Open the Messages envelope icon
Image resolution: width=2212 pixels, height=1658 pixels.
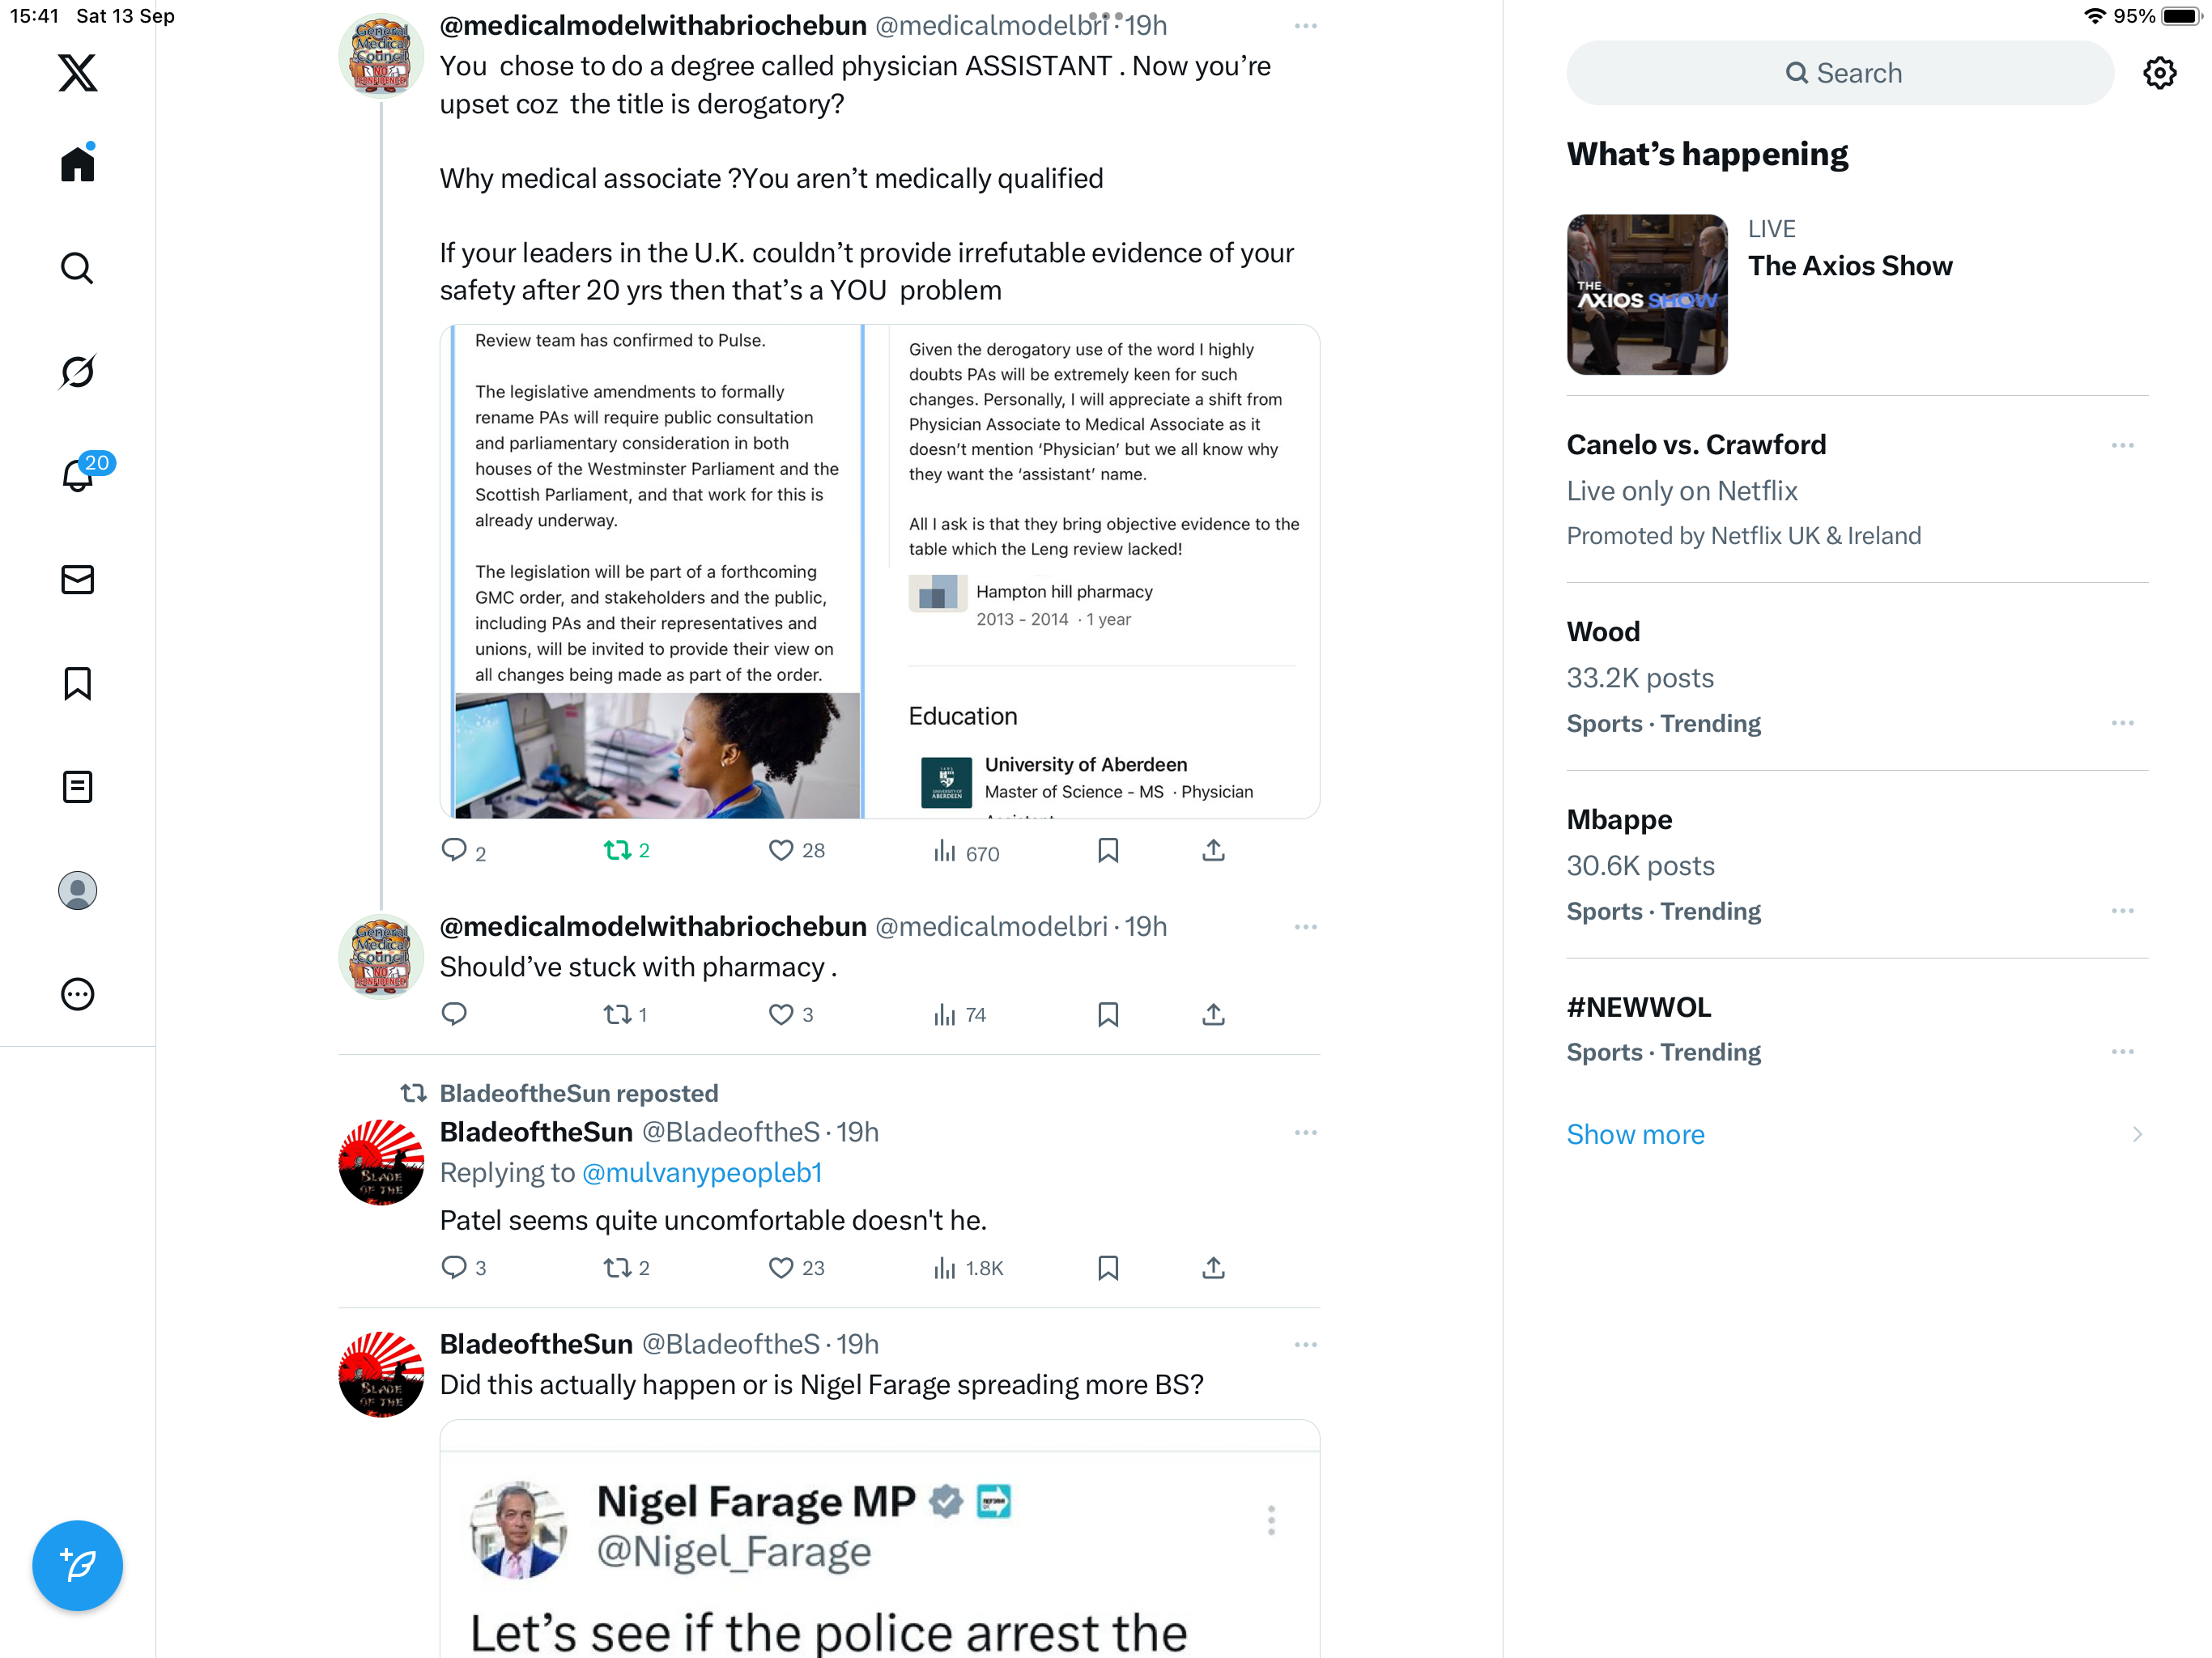coord(77,579)
